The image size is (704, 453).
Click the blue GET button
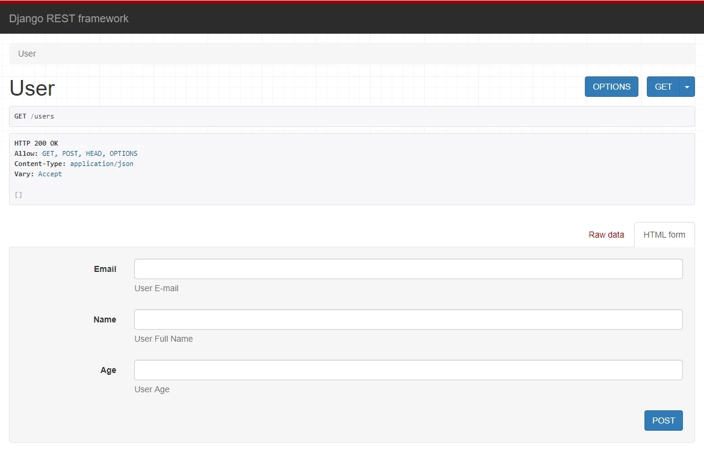662,87
